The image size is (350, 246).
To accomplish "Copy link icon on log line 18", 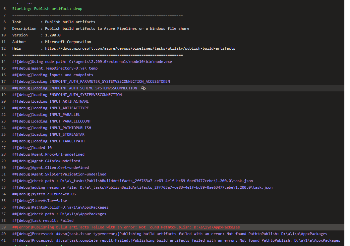I will point(143,88).
